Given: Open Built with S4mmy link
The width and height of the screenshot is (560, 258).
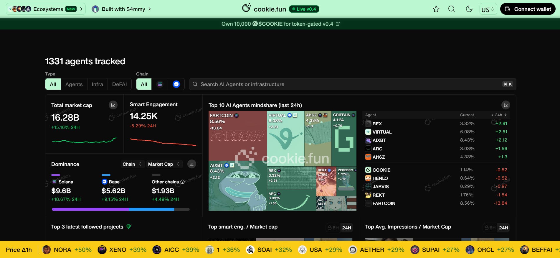Looking at the screenshot, I should click(x=121, y=9).
